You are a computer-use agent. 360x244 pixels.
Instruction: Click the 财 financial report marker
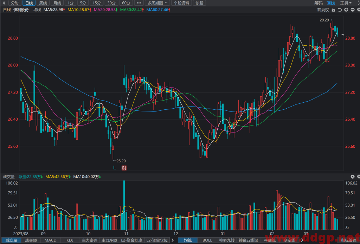(124, 168)
